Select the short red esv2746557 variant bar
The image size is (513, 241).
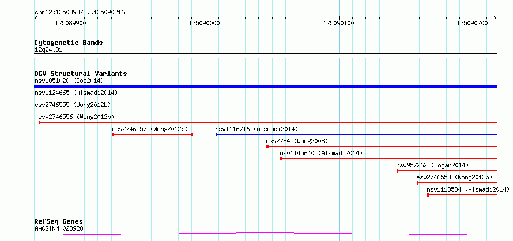coord(153,135)
